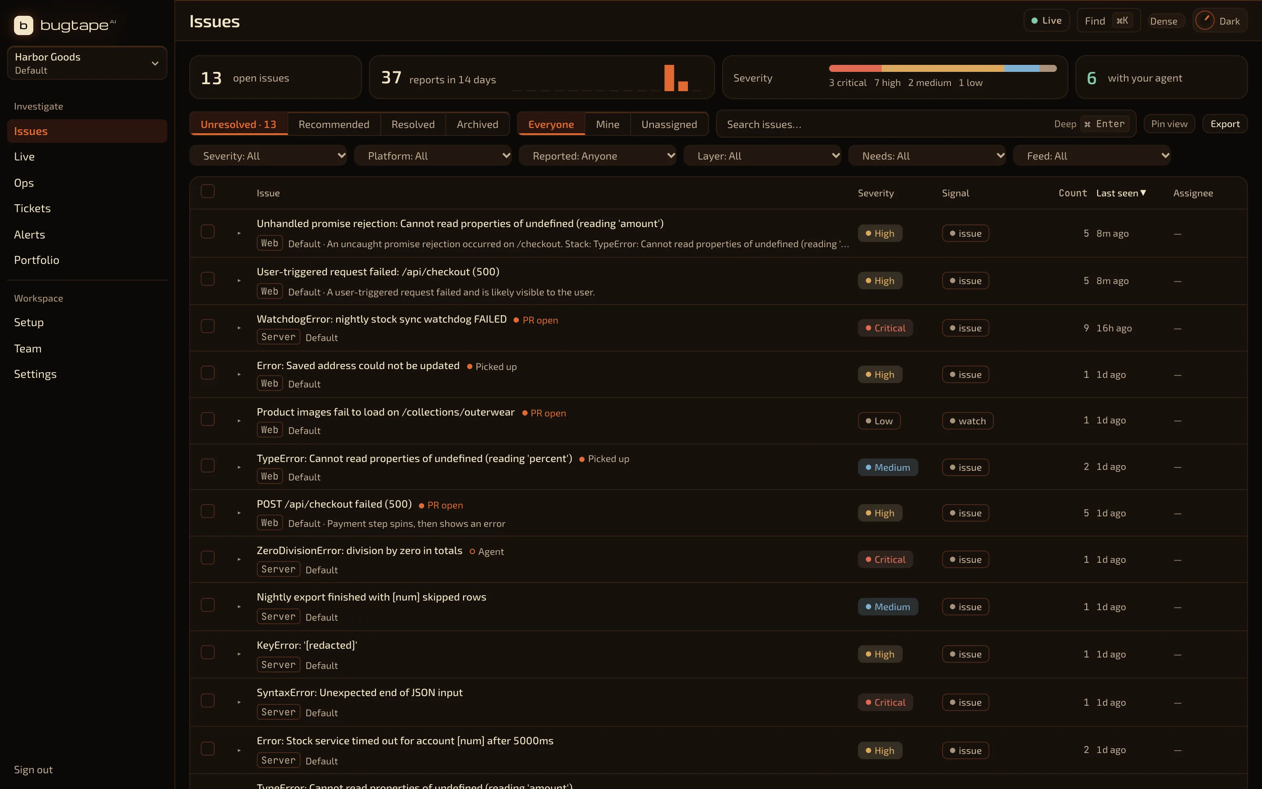The height and width of the screenshot is (789, 1262).
Task: Click Sign out link
Action: coord(33,769)
